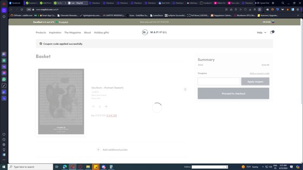Open Task View on taskbar
The image size is (303, 170).
(x=57, y=167)
